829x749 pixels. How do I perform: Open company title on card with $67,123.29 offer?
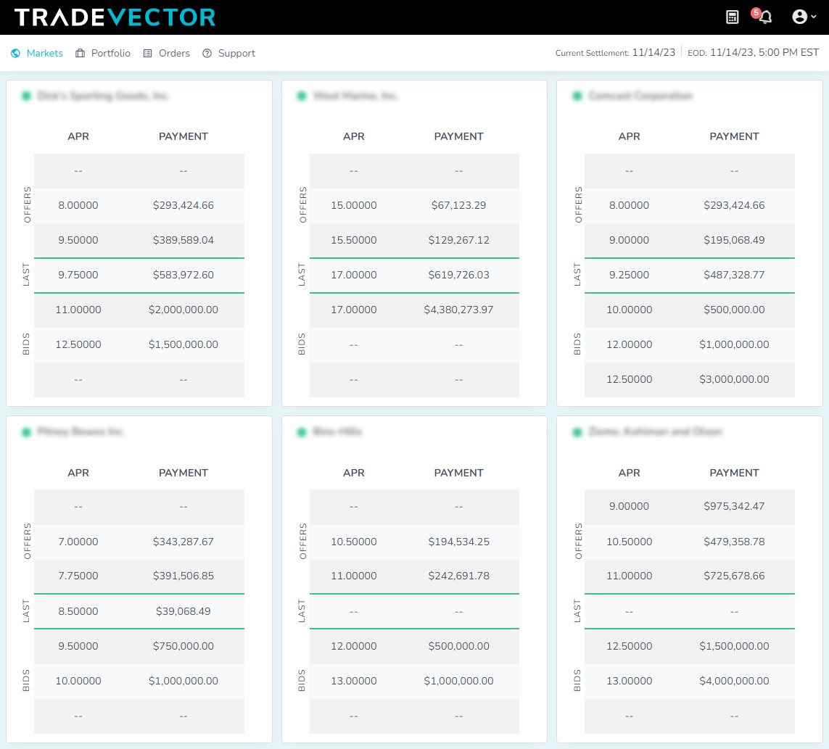pos(355,96)
